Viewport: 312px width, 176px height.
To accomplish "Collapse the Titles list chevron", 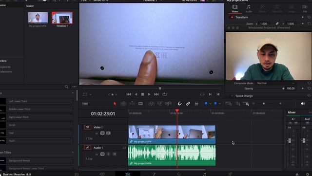I will pos(73,93).
